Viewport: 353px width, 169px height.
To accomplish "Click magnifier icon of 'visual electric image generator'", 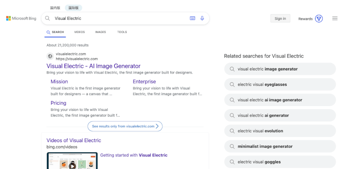I will click(x=232, y=69).
